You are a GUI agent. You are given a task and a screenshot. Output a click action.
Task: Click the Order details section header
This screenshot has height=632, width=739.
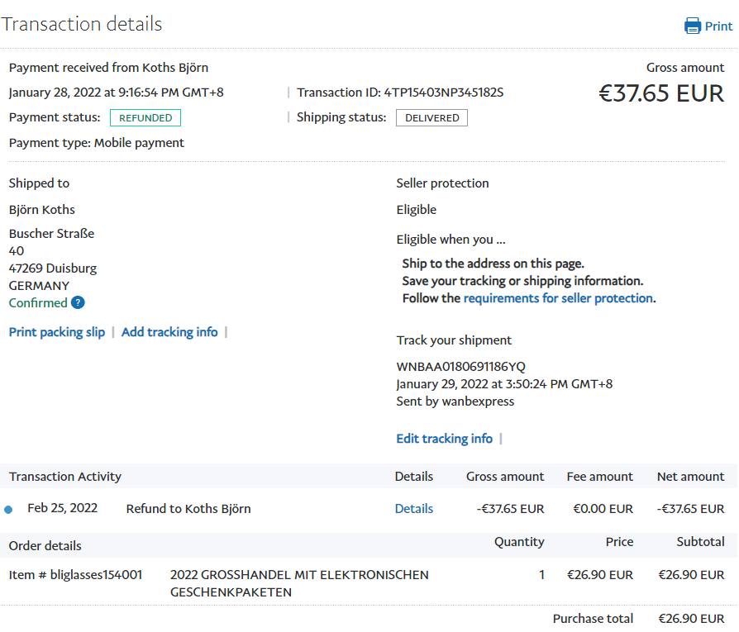[45, 545]
